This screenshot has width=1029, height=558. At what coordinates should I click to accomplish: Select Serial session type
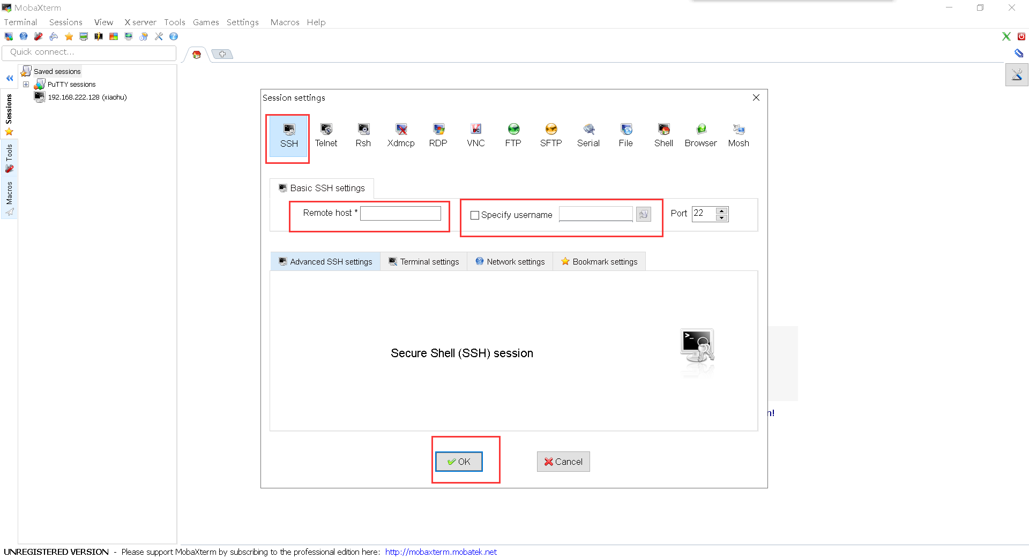point(588,135)
